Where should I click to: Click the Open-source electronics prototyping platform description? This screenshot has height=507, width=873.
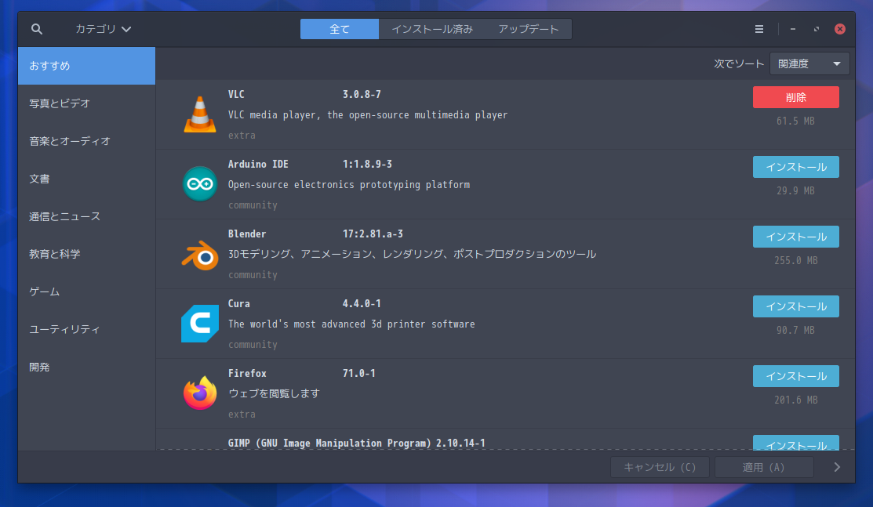pos(349,185)
